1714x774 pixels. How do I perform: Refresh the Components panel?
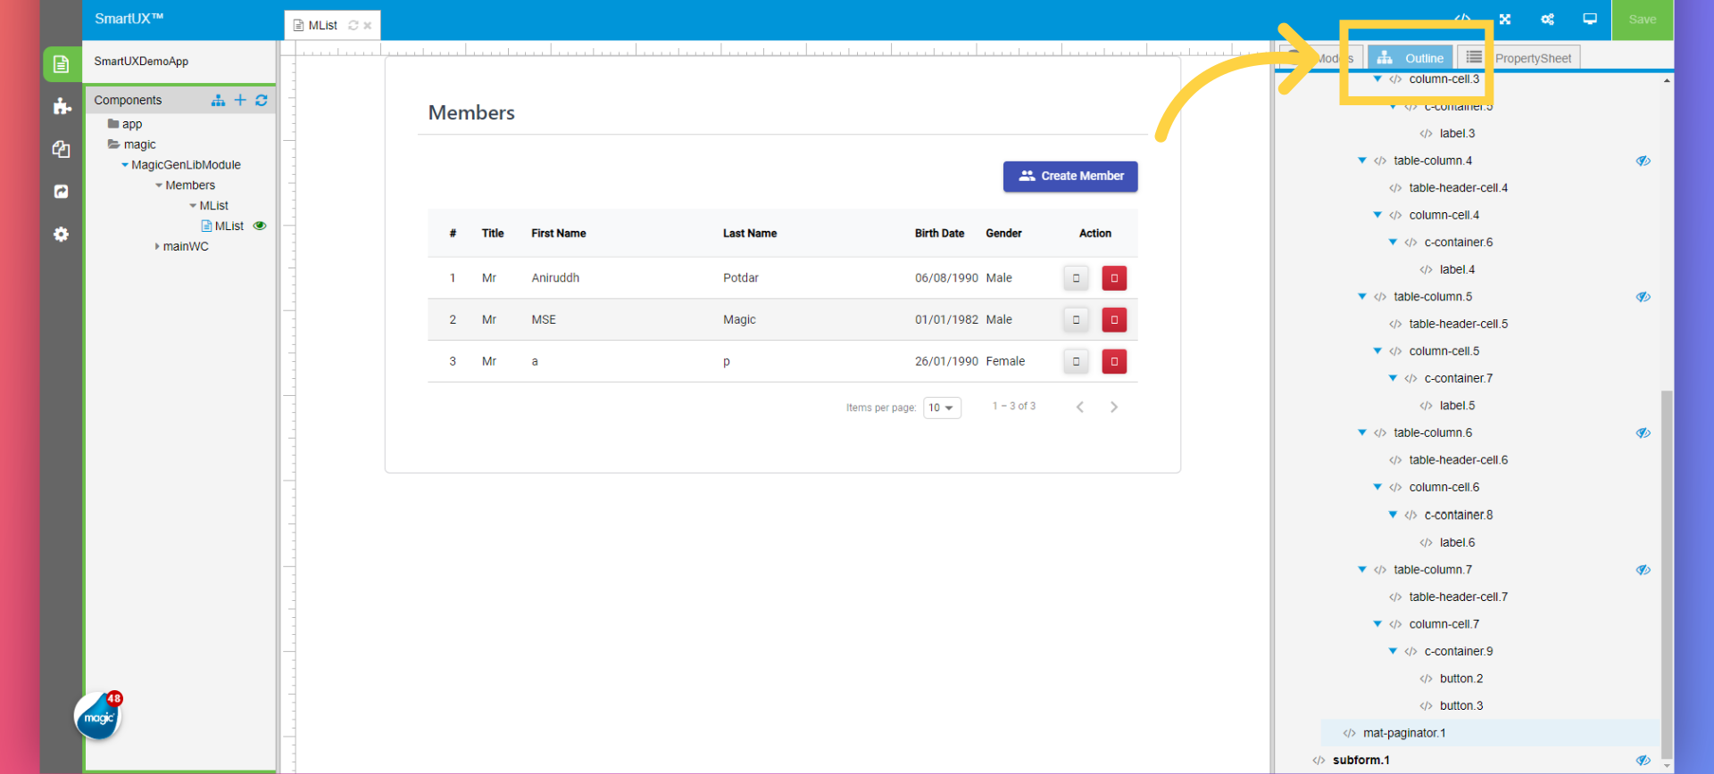[262, 101]
